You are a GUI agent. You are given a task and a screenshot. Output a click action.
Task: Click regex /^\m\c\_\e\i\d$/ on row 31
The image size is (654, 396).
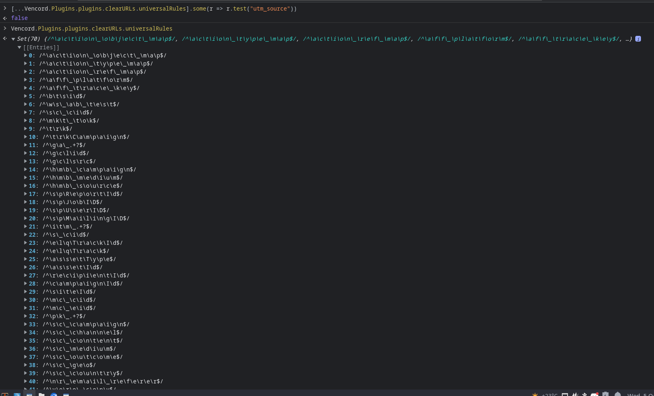[x=69, y=308]
